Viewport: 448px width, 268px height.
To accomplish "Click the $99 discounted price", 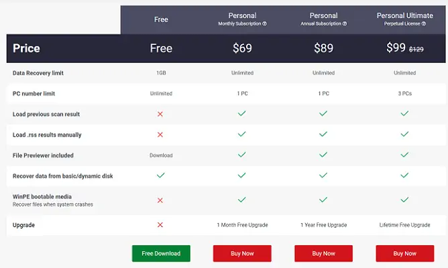I will (x=396, y=48).
